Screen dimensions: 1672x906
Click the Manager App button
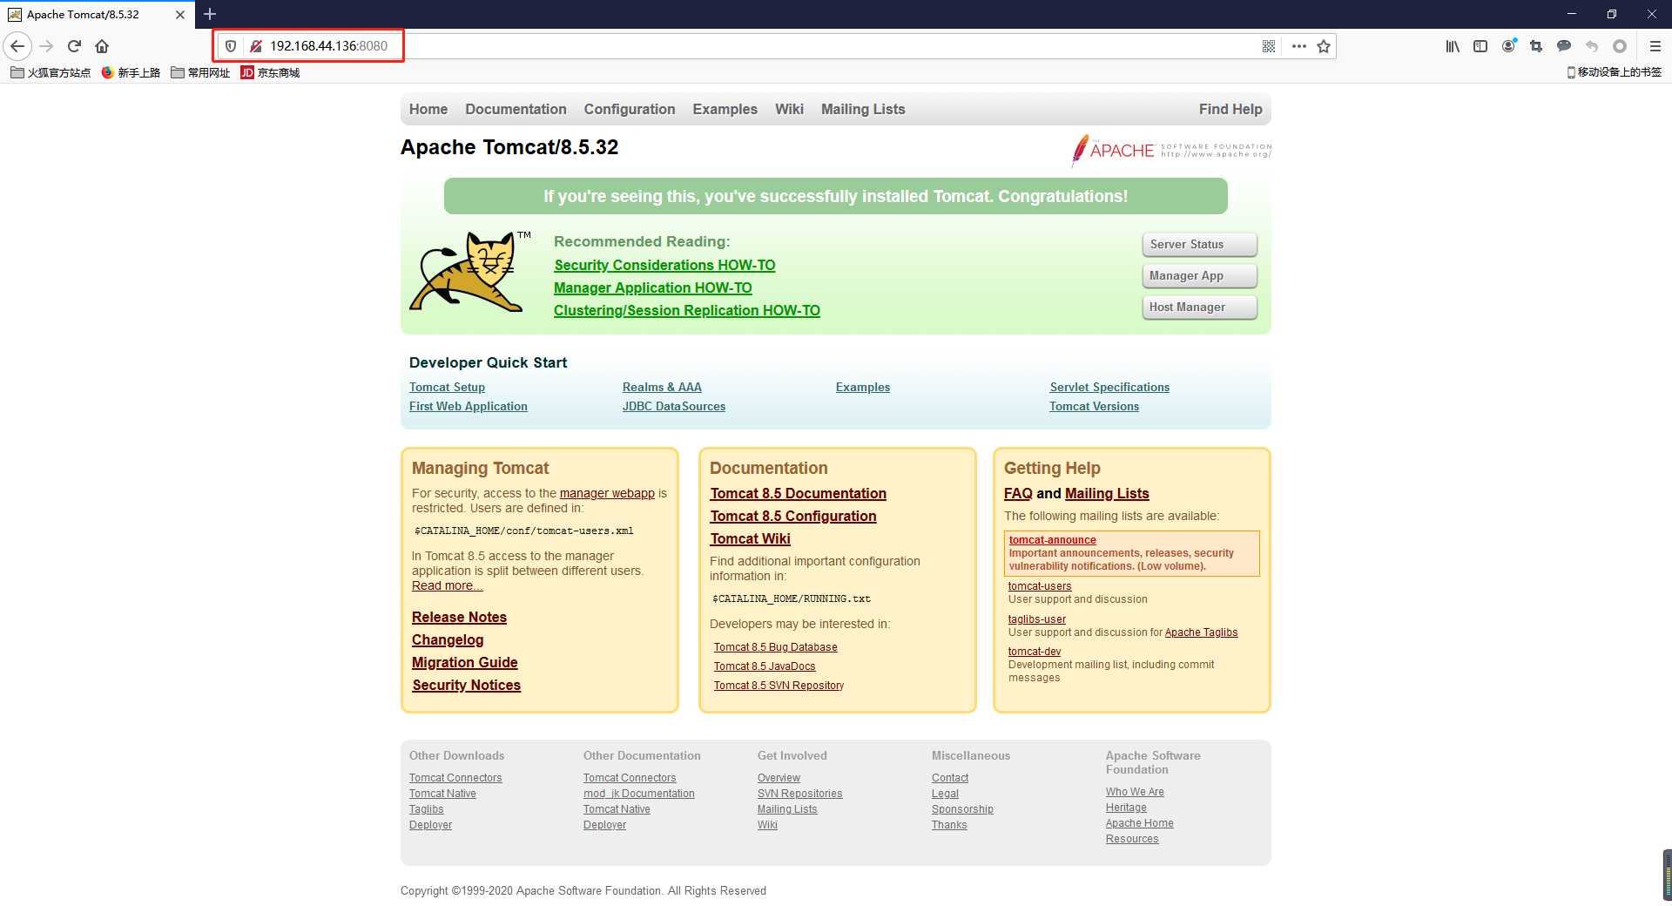pyautogui.click(x=1199, y=276)
